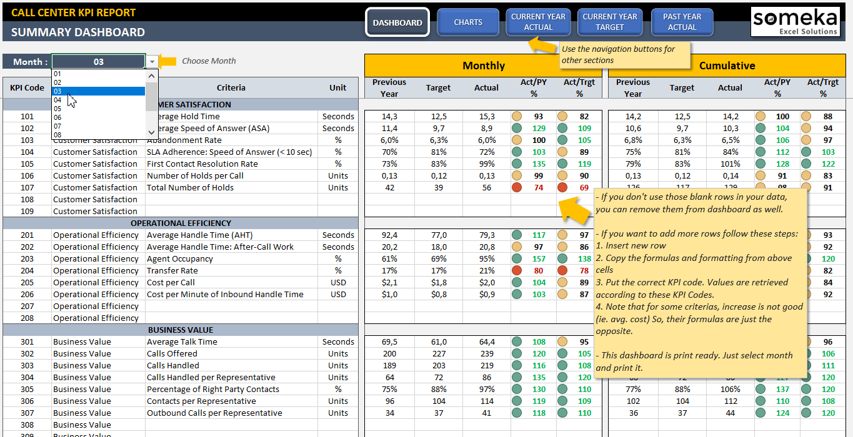Select month 05 from the dropdown list
Viewport: 853px width, 437px height.
[57, 109]
